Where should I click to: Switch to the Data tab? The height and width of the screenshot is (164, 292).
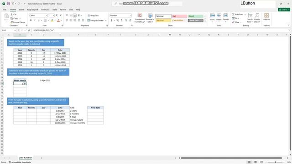tap(55, 10)
